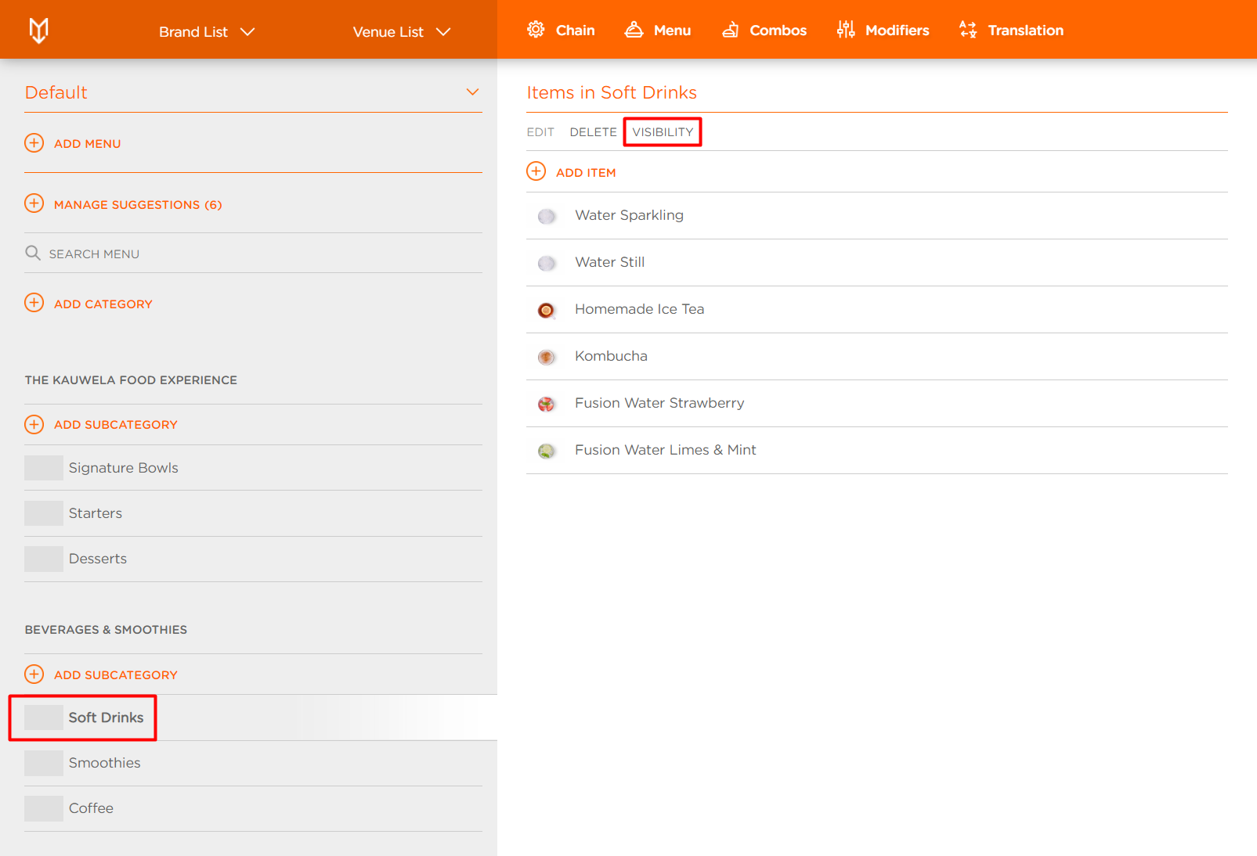Screen dimensions: 1257x856
Task: Select the Signature Bowls subcategory
Action: pyautogui.click(x=253, y=468)
